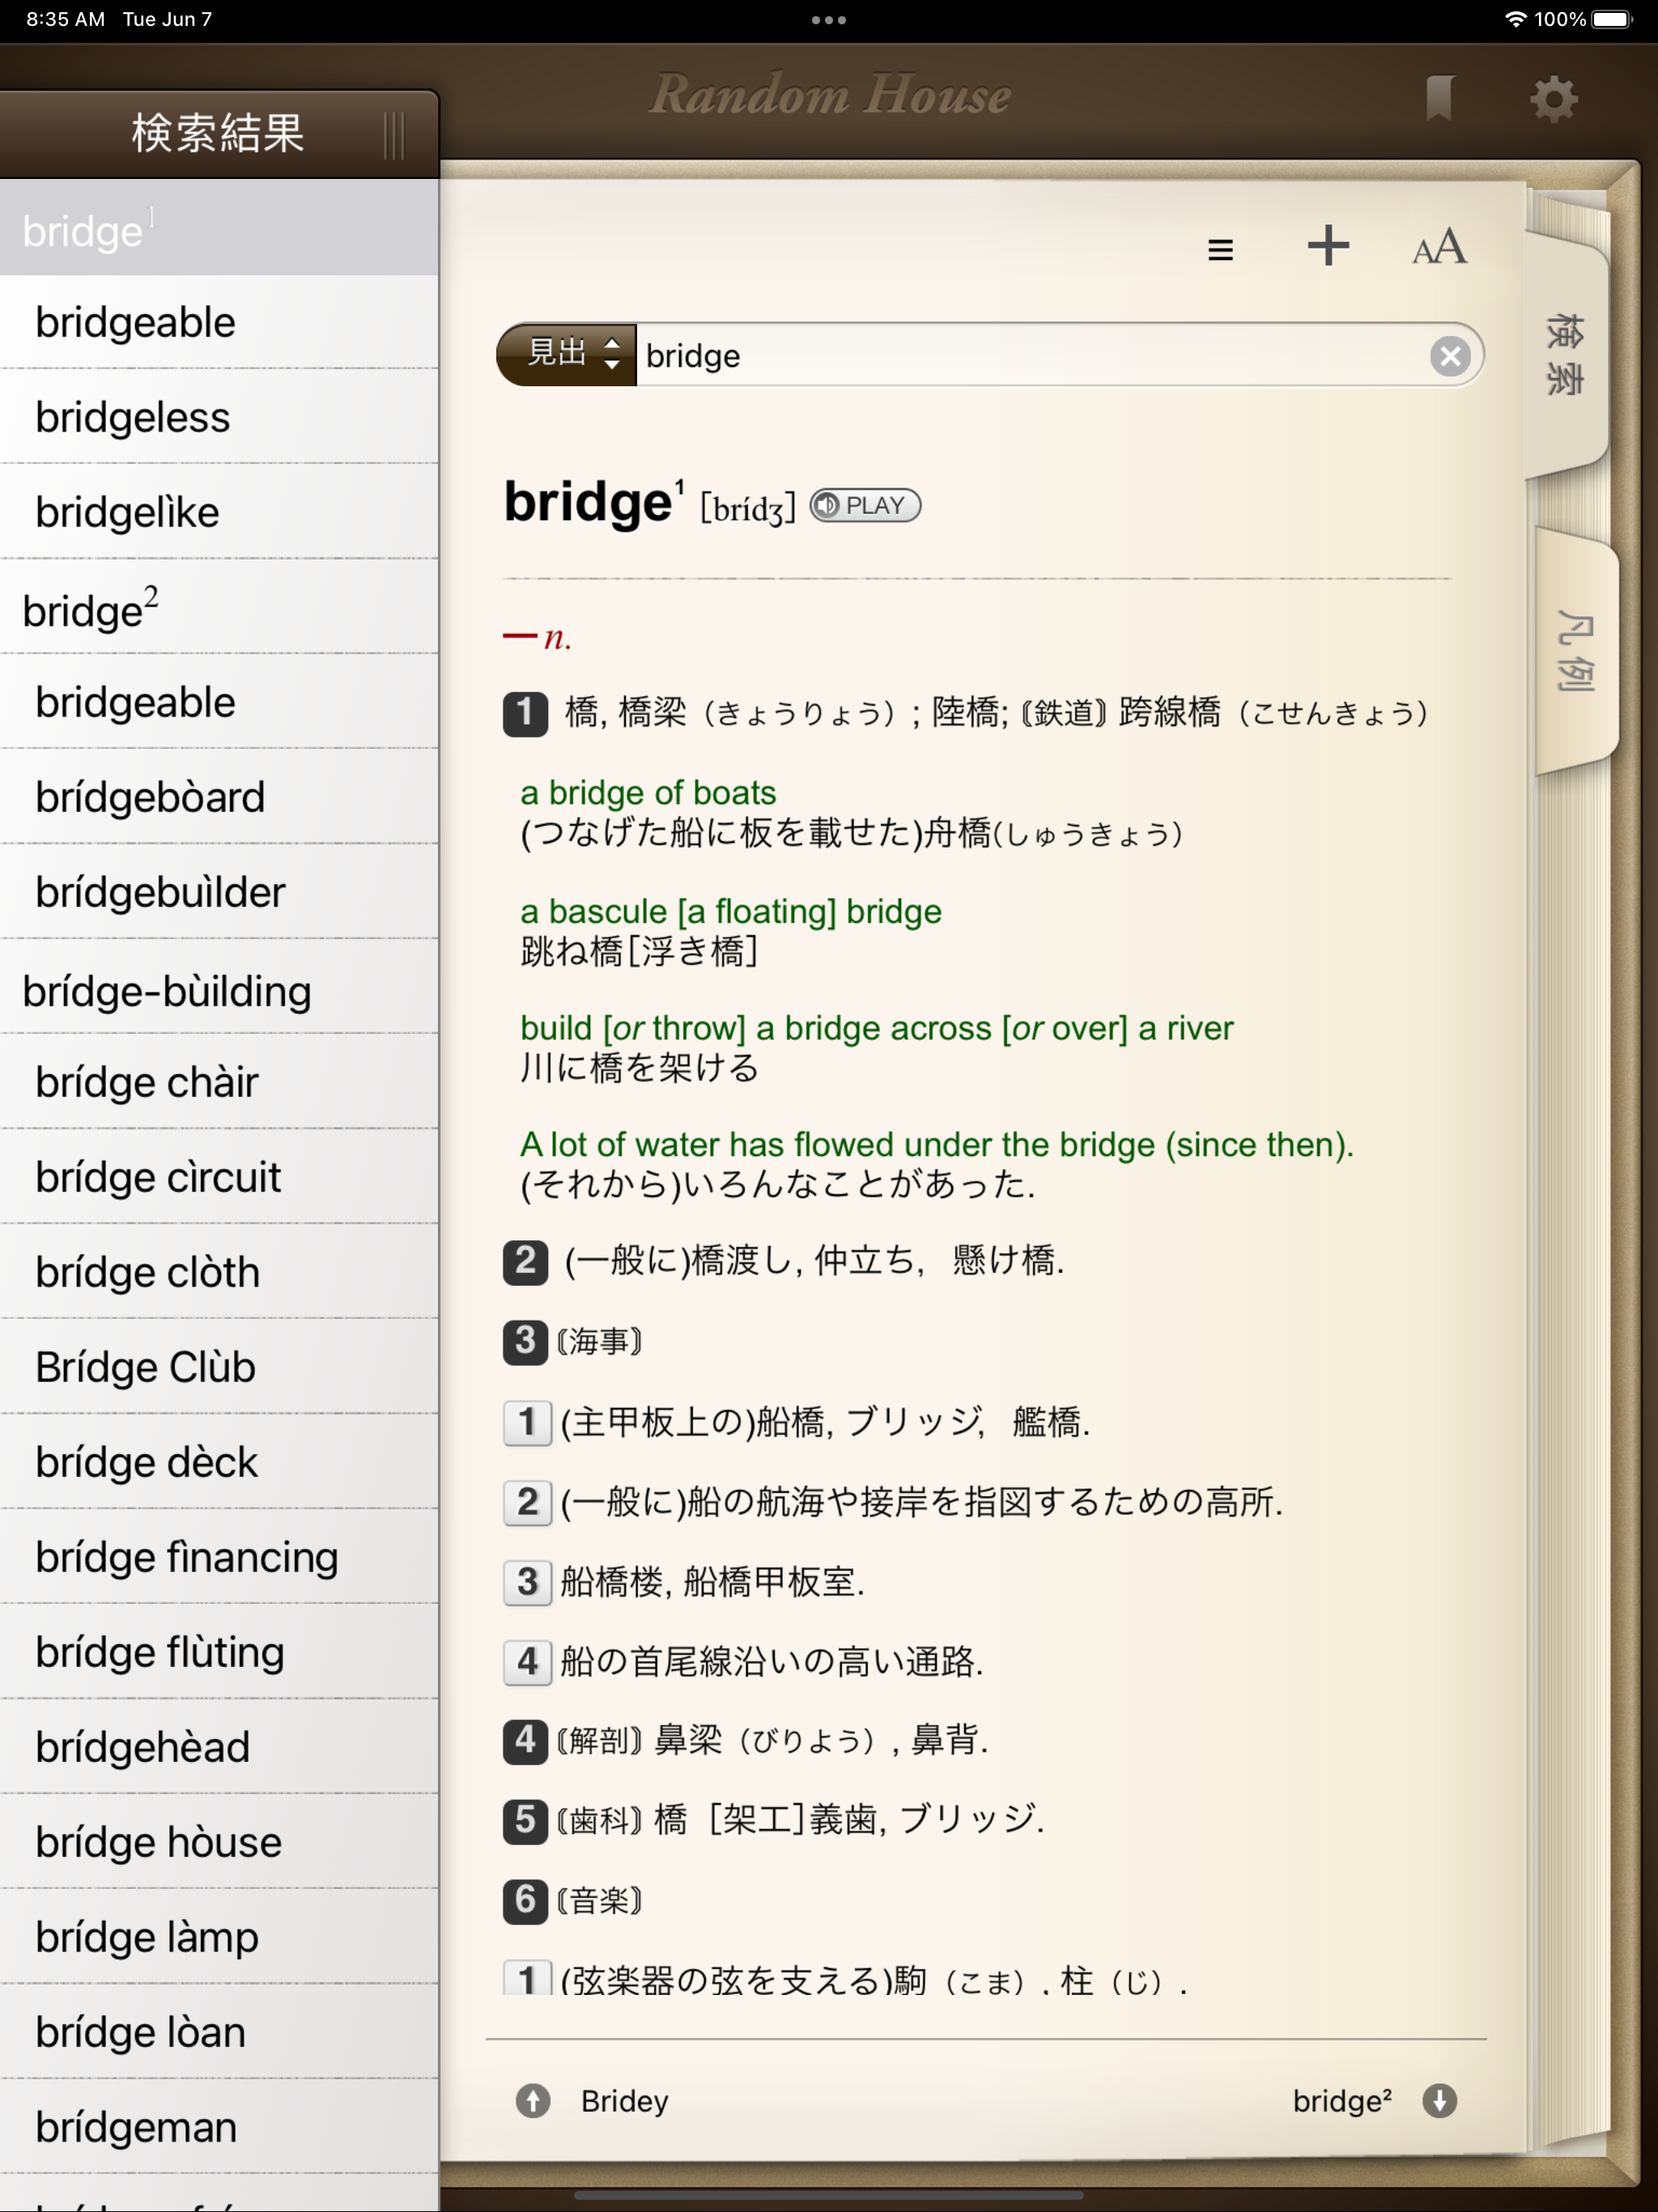Open the bridgeless result

(x=132, y=417)
